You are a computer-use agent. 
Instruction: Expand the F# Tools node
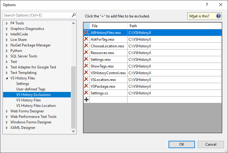7,23
